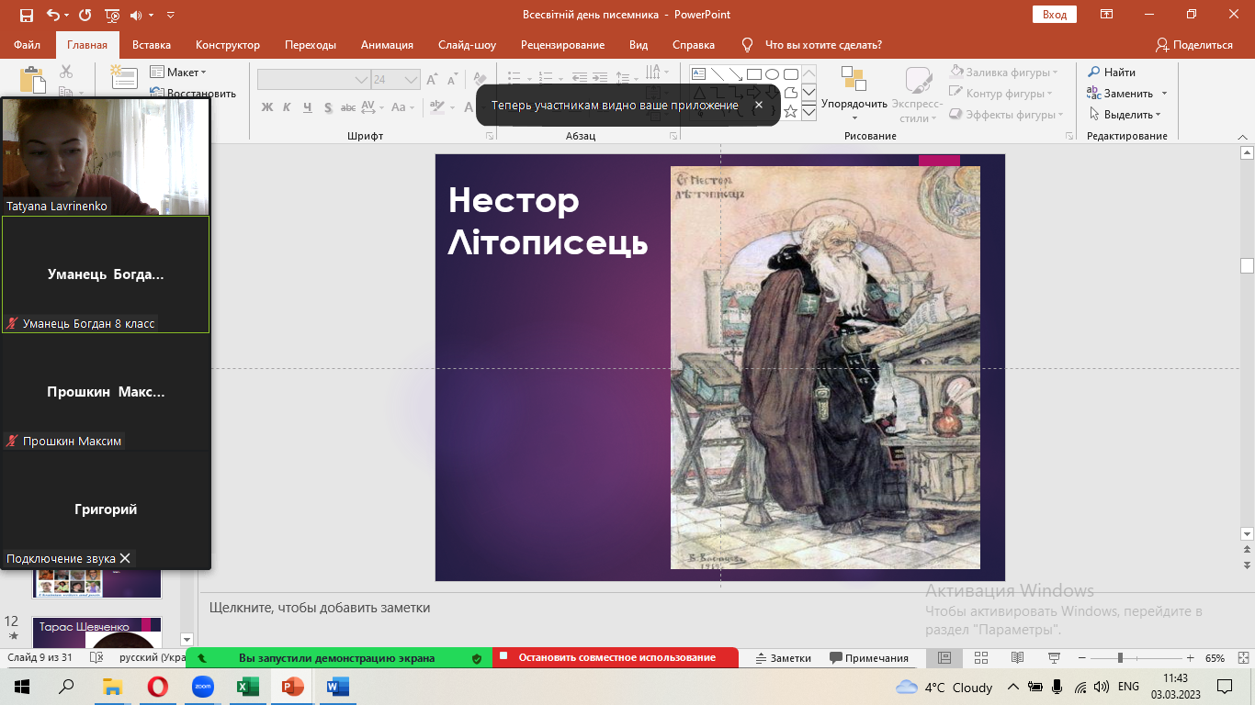Apply strikethrough with the abc button
1255x705 pixels.
coord(348,107)
